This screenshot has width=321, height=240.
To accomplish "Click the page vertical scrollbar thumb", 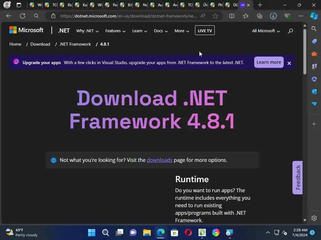I will coord(305,52).
